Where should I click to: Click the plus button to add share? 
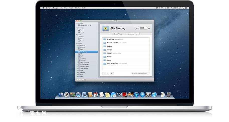tap(104, 73)
